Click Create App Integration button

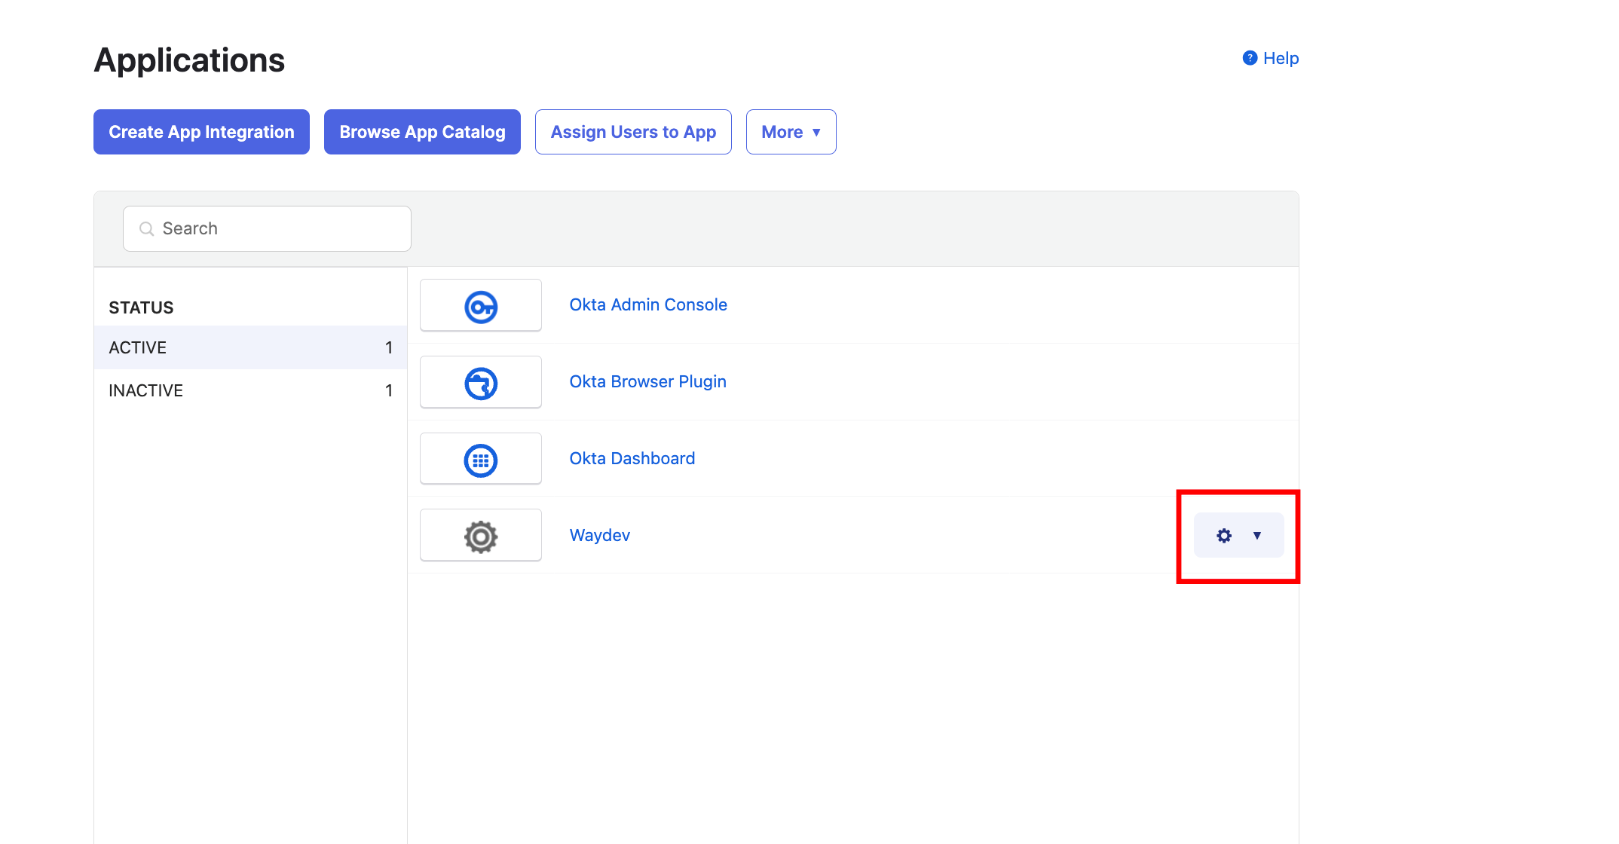[201, 132]
